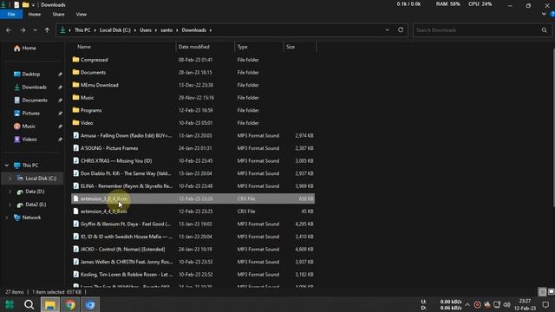This screenshot has height=312, width=555.
Task: Open taskbar Search
Action: click(x=29, y=304)
